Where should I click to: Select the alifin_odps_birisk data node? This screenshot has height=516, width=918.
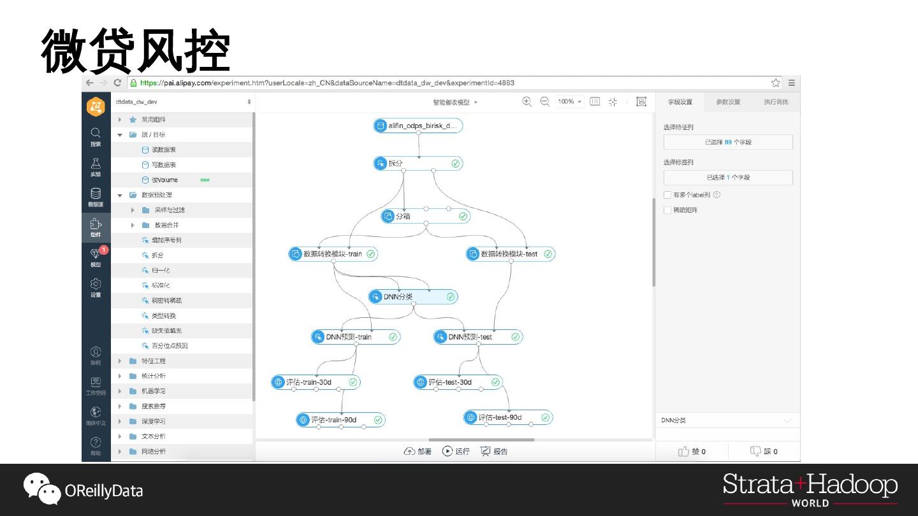pos(418,125)
